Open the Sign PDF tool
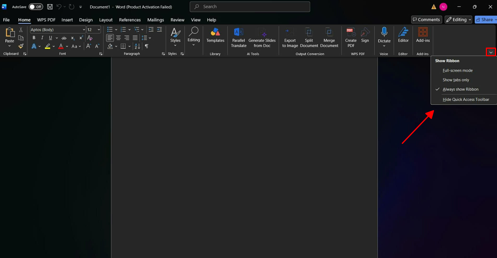Screen dimensions: 497x258 click(x=365, y=35)
